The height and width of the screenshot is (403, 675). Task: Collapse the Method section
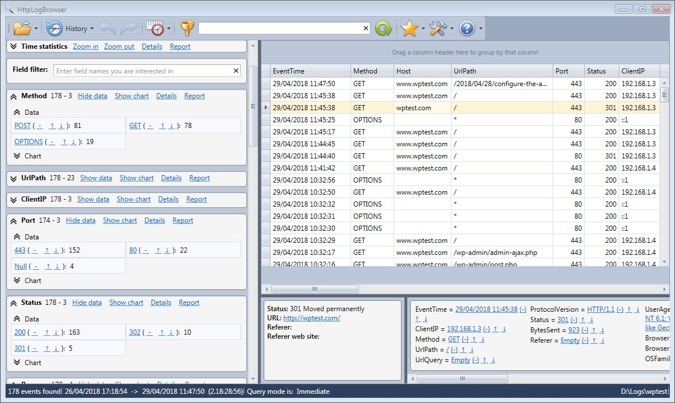tap(14, 96)
